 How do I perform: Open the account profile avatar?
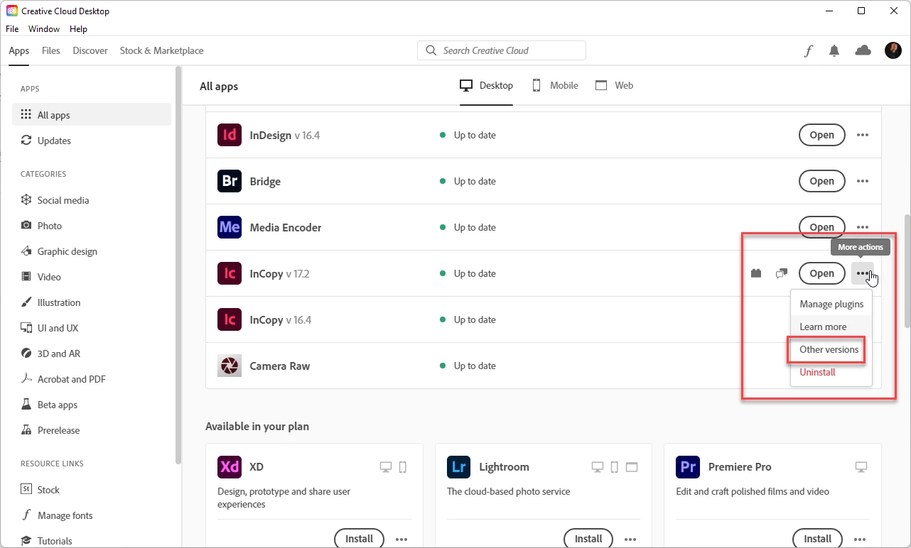click(x=893, y=50)
